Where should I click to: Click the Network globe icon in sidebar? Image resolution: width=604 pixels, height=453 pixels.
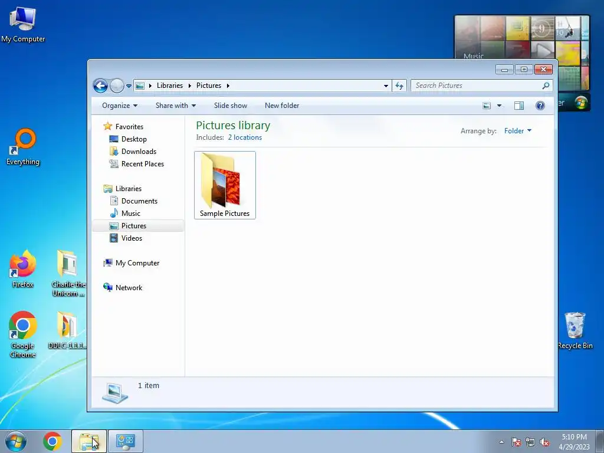tap(107, 287)
